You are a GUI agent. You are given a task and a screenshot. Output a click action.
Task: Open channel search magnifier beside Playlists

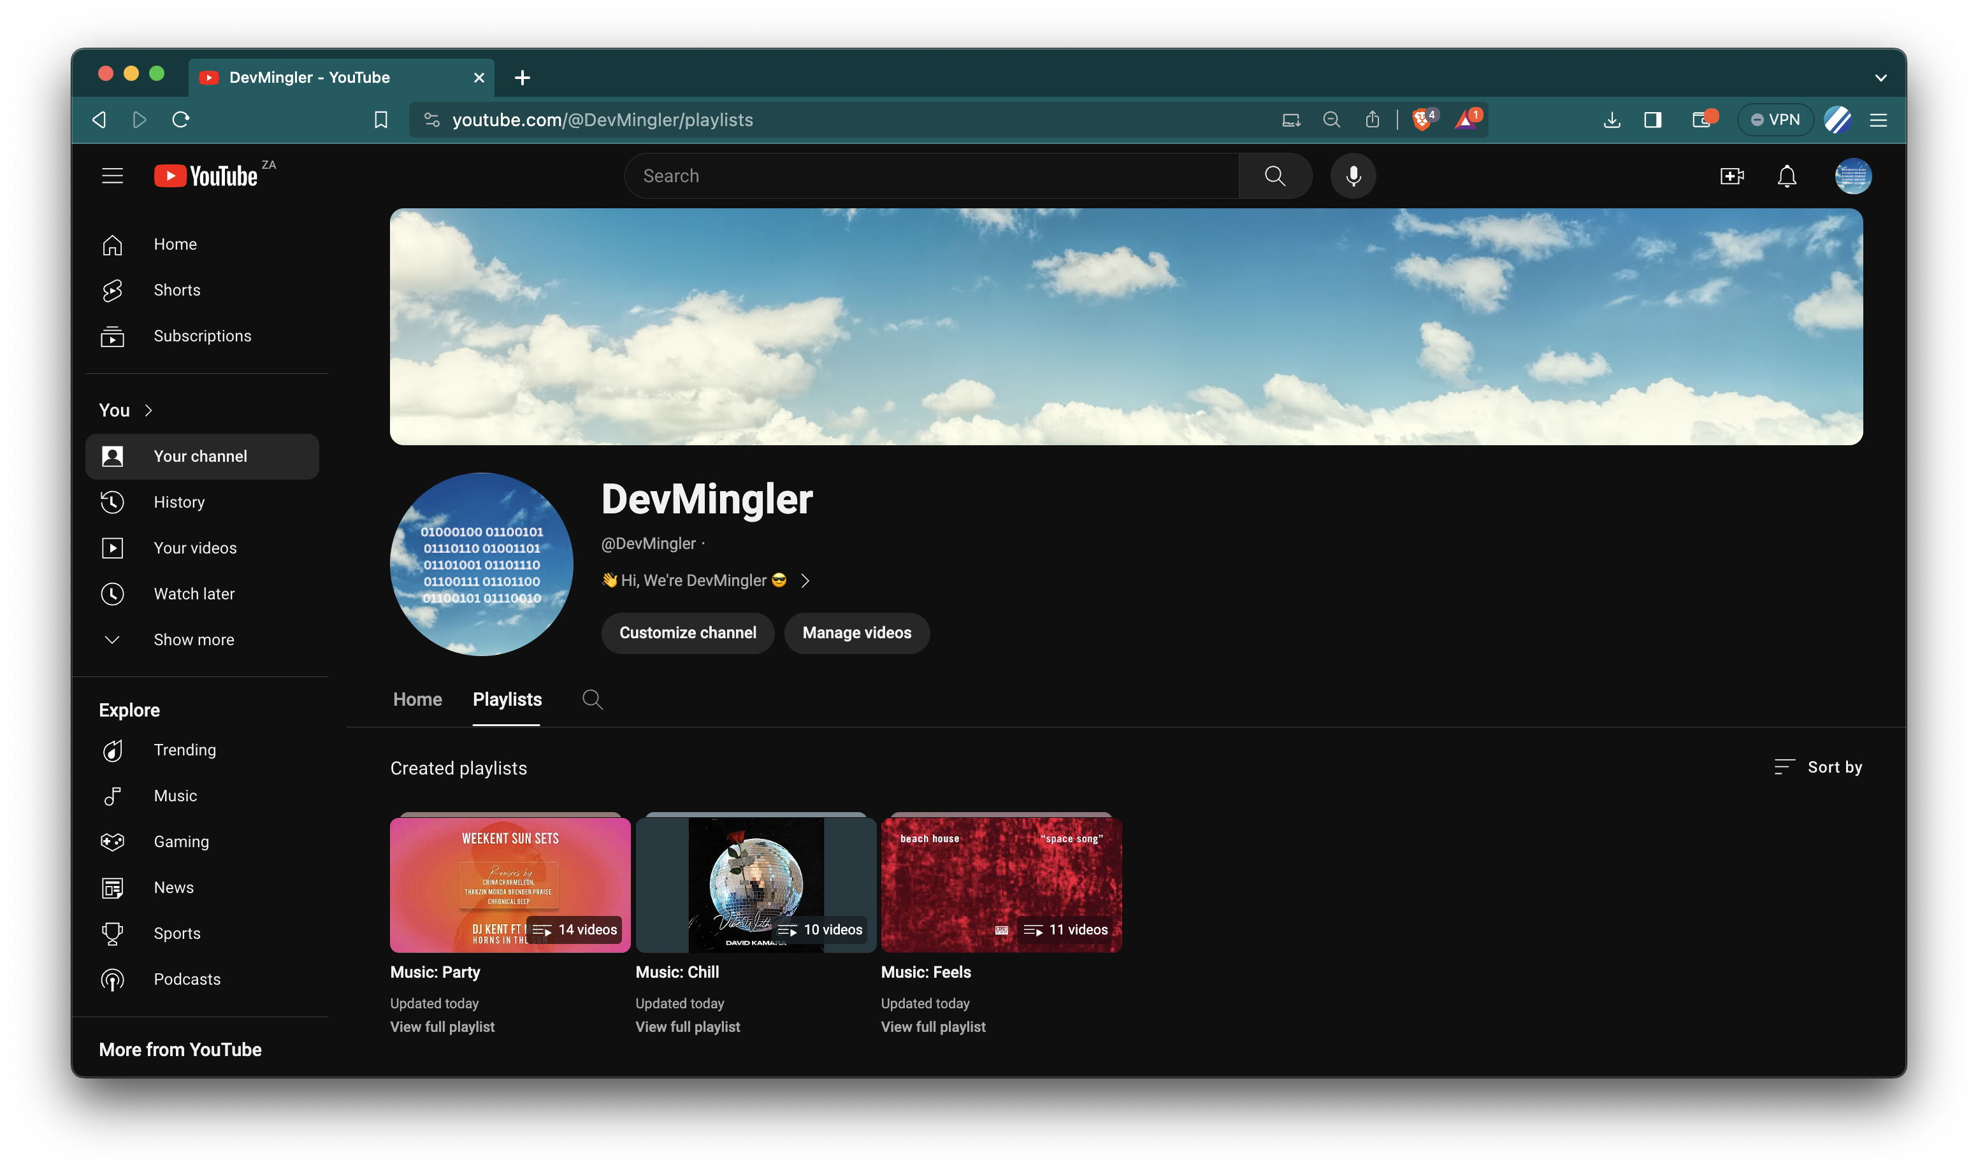(x=593, y=700)
